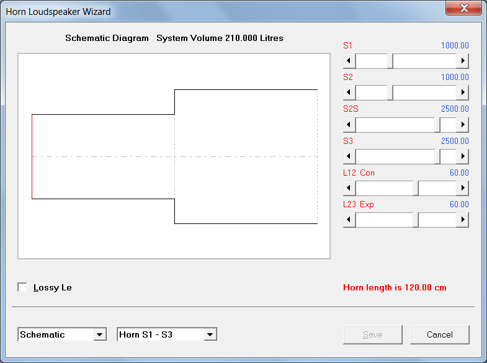487x363 pixels.
Task: Close the Horn Loudspeaker Wizard window
Action: click(x=463, y=8)
